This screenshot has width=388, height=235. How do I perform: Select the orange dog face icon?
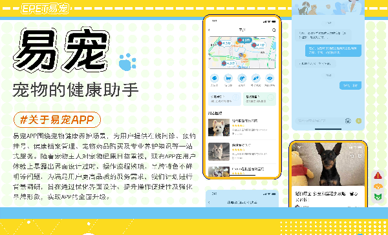(x=378, y=186)
